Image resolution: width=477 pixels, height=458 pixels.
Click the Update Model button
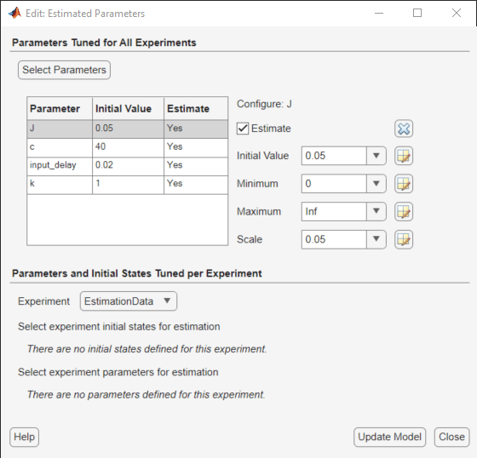389,437
